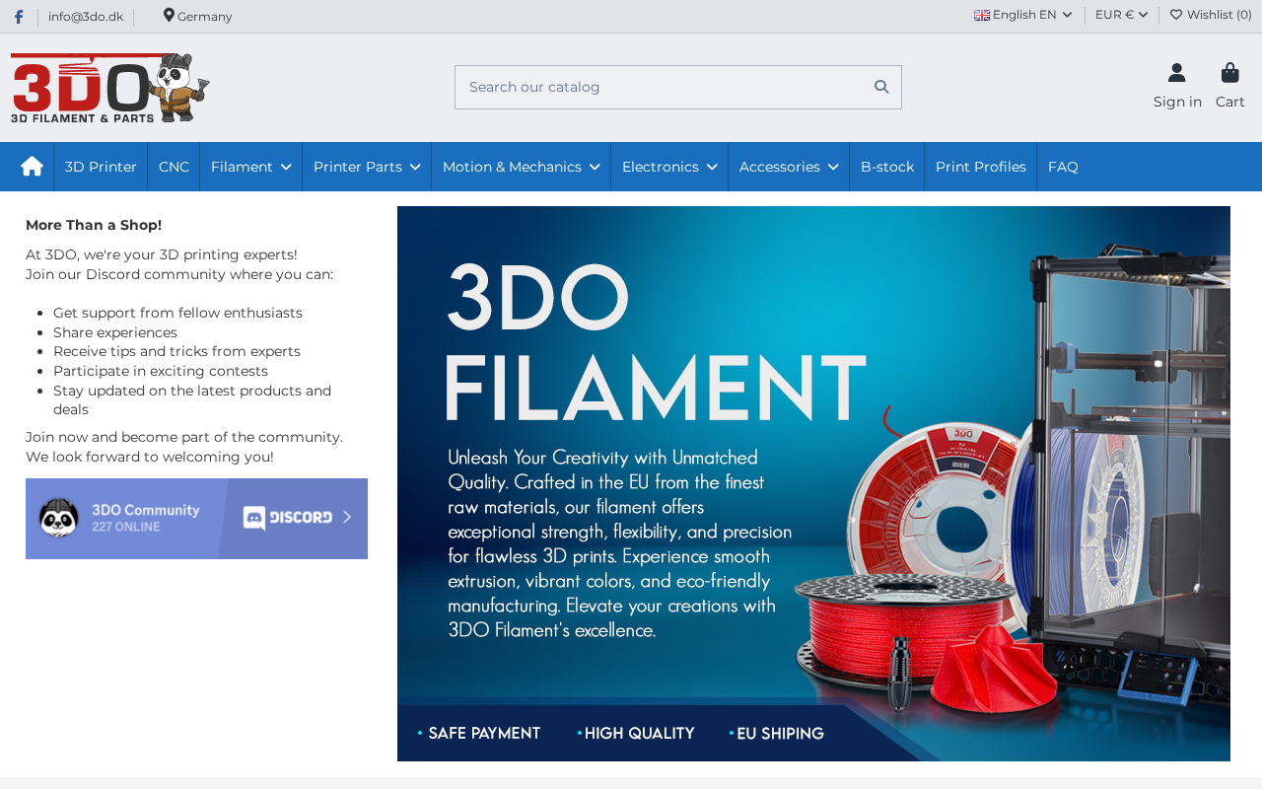The height and width of the screenshot is (789, 1262).
Task: Click the UK flag language icon
Action: click(982, 15)
